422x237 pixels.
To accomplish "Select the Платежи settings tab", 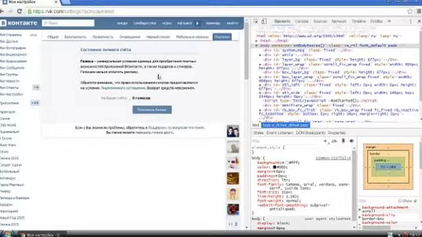I will 222,37.
